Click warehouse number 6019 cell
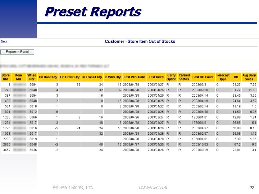The height and width of the screenshot is (194, 259). pos(32,139)
